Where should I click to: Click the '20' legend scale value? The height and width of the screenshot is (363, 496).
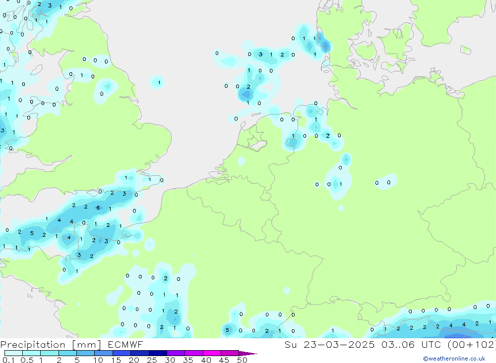click(134, 360)
